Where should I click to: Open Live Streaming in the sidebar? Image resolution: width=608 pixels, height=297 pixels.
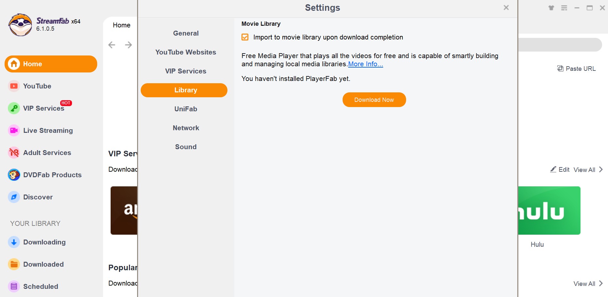[x=48, y=131]
